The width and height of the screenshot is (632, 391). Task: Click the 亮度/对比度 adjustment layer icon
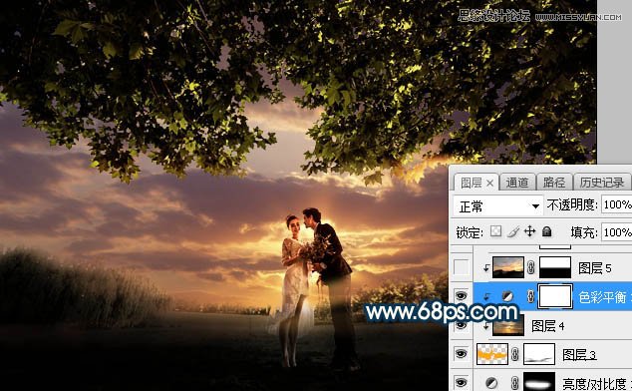491,382
